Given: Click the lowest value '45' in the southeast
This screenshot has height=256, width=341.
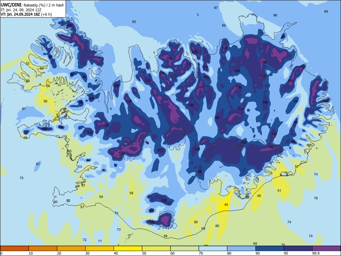Looking at the screenshot, I should 226,204.
